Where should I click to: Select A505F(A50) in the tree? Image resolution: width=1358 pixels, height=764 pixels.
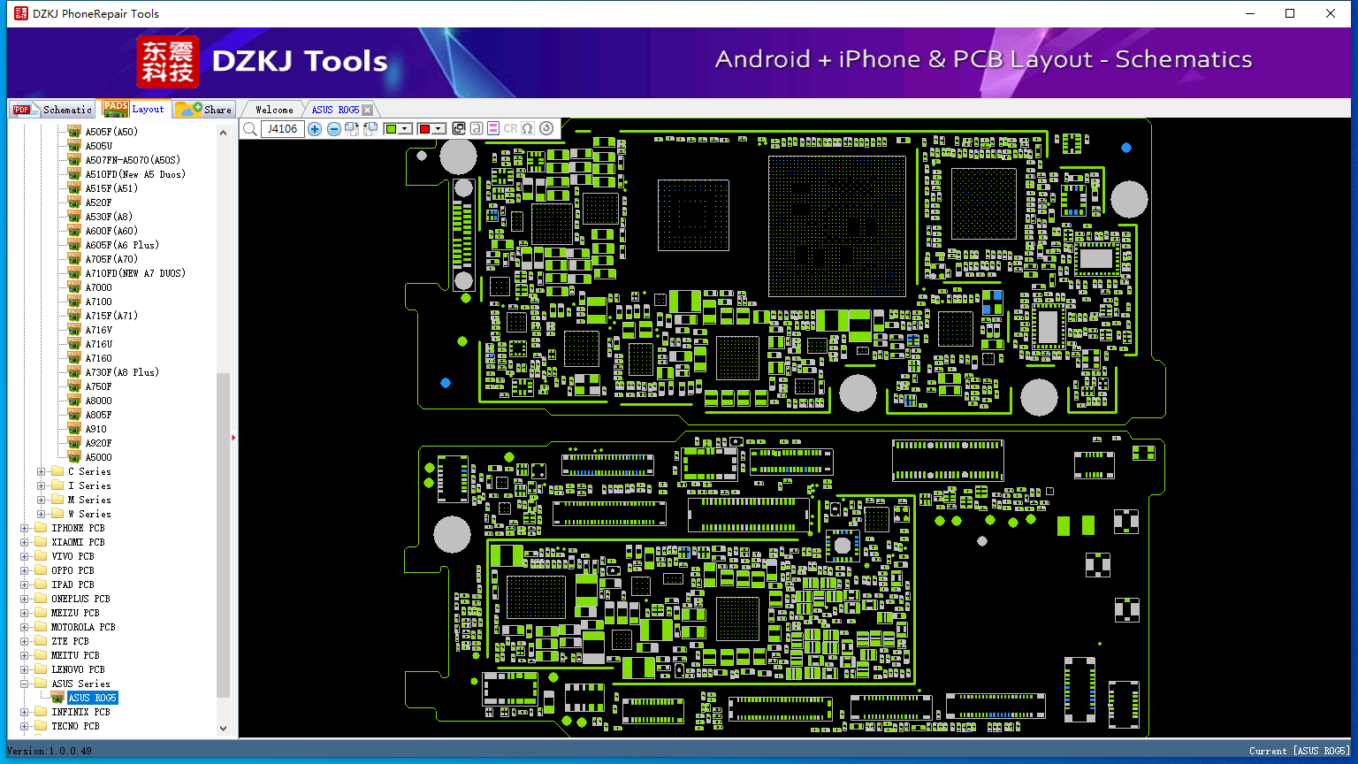111,132
